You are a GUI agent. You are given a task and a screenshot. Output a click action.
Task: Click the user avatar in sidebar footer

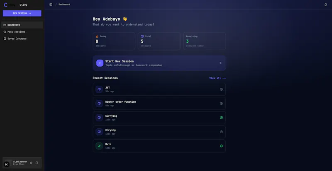click(x=8, y=163)
